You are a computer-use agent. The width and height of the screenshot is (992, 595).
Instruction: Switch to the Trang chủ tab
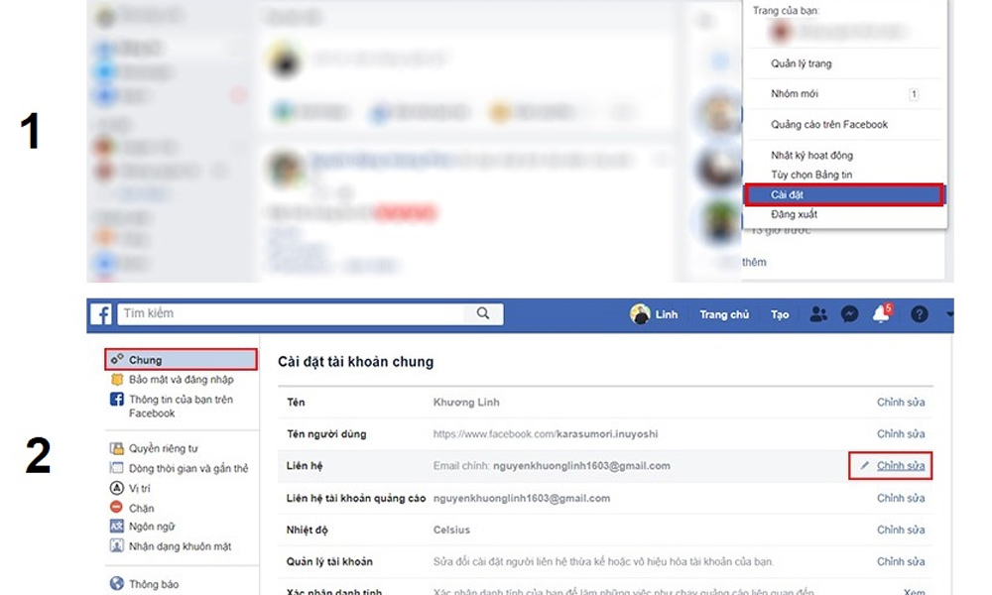pos(724,313)
